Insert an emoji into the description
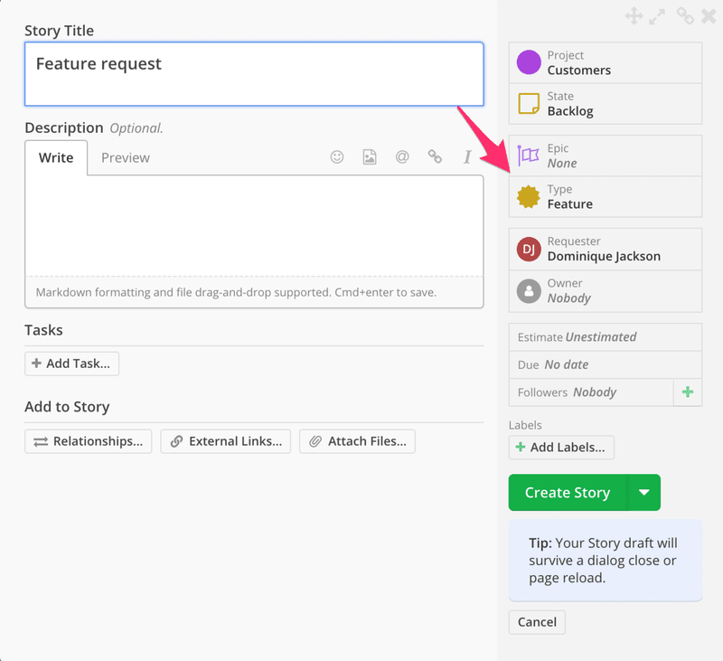This screenshot has width=723, height=661. tap(337, 157)
